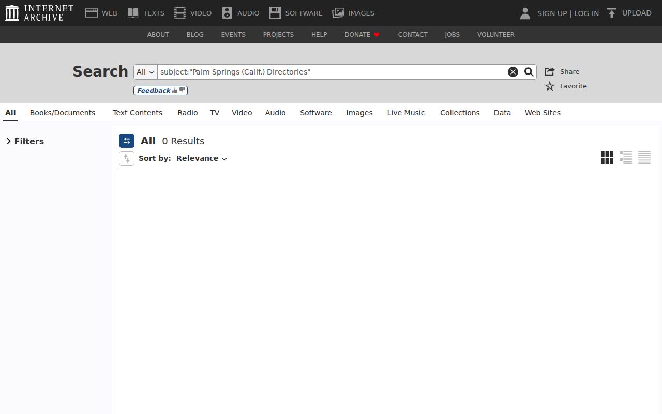662x414 pixels.
Task: Open the Images section
Action: tap(353, 13)
